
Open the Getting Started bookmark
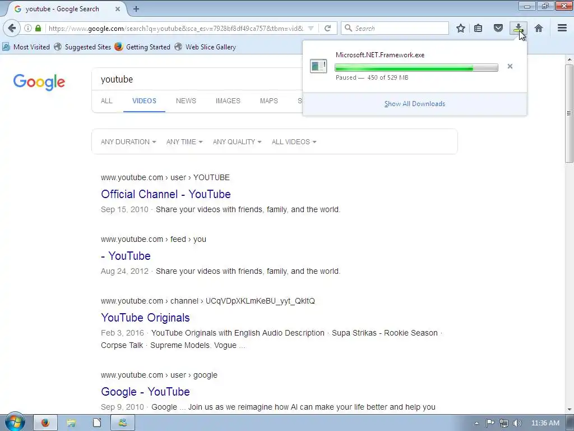point(142,47)
